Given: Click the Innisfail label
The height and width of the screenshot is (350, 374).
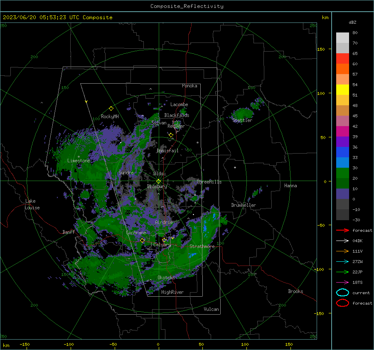Looking at the screenshot, I should pyautogui.click(x=167, y=151).
